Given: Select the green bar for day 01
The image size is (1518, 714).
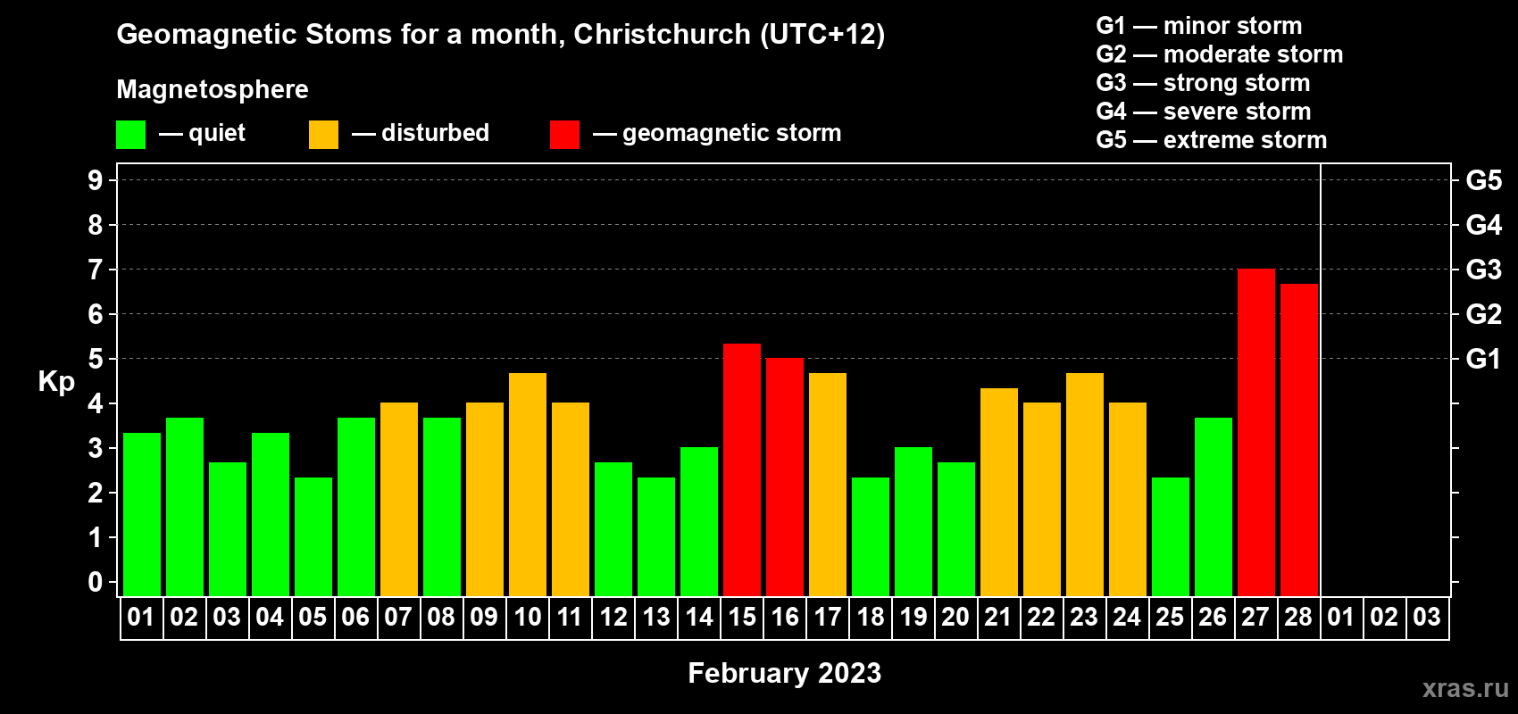Looking at the screenshot, I should [142, 514].
